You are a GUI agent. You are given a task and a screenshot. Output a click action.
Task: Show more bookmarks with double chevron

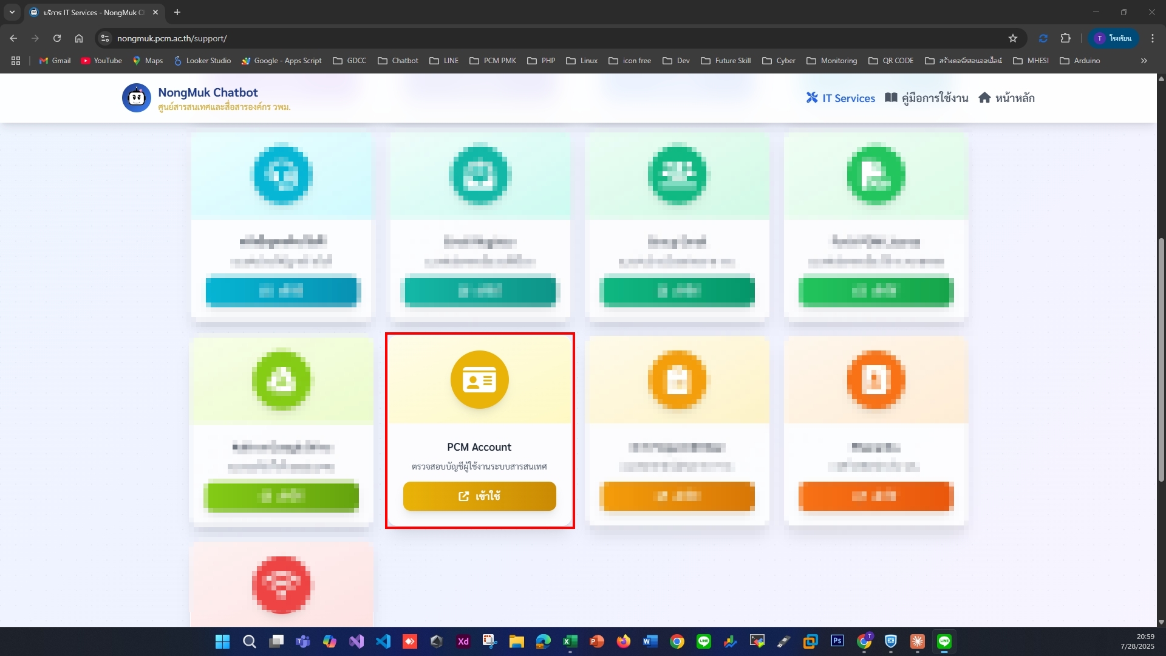[x=1144, y=61]
